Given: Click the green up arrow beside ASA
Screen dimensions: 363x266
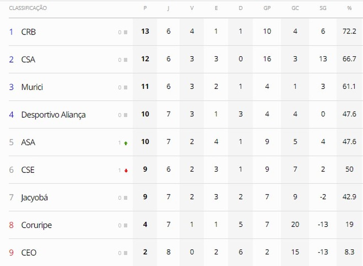Looking at the screenshot, I should pyautogui.click(x=126, y=143).
